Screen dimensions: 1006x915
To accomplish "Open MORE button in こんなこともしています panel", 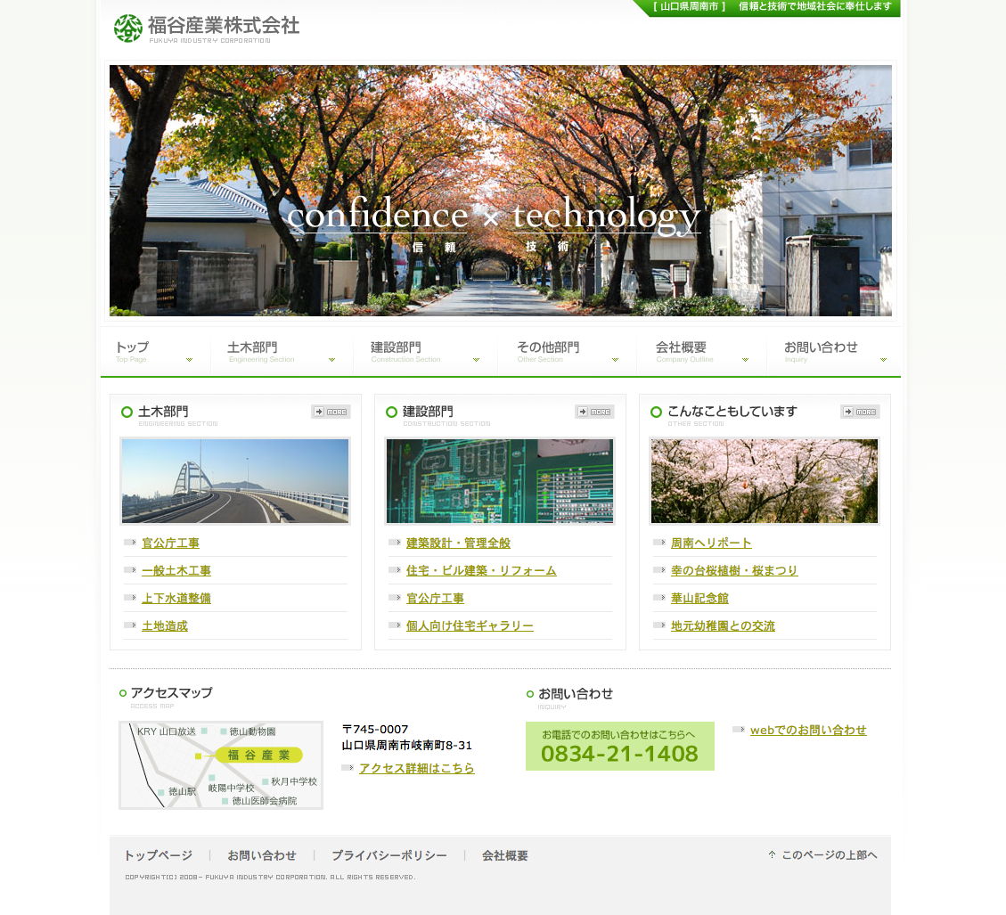I will click(x=861, y=412).
